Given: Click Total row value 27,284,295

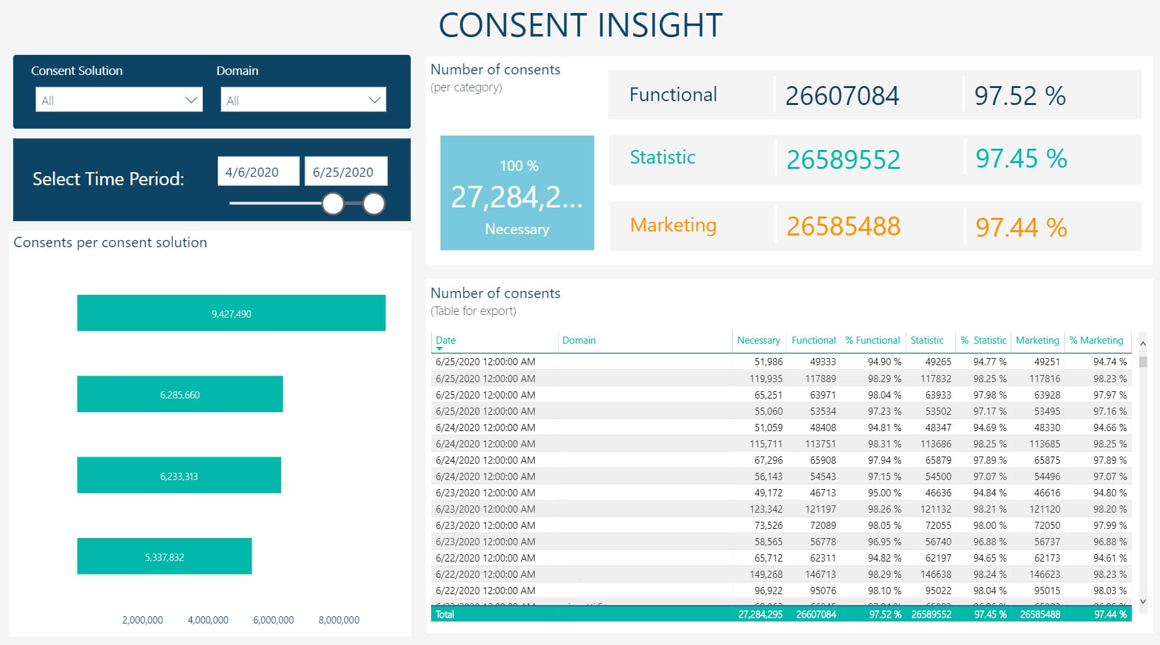Looking at the screenshot, I should [760, 614].
